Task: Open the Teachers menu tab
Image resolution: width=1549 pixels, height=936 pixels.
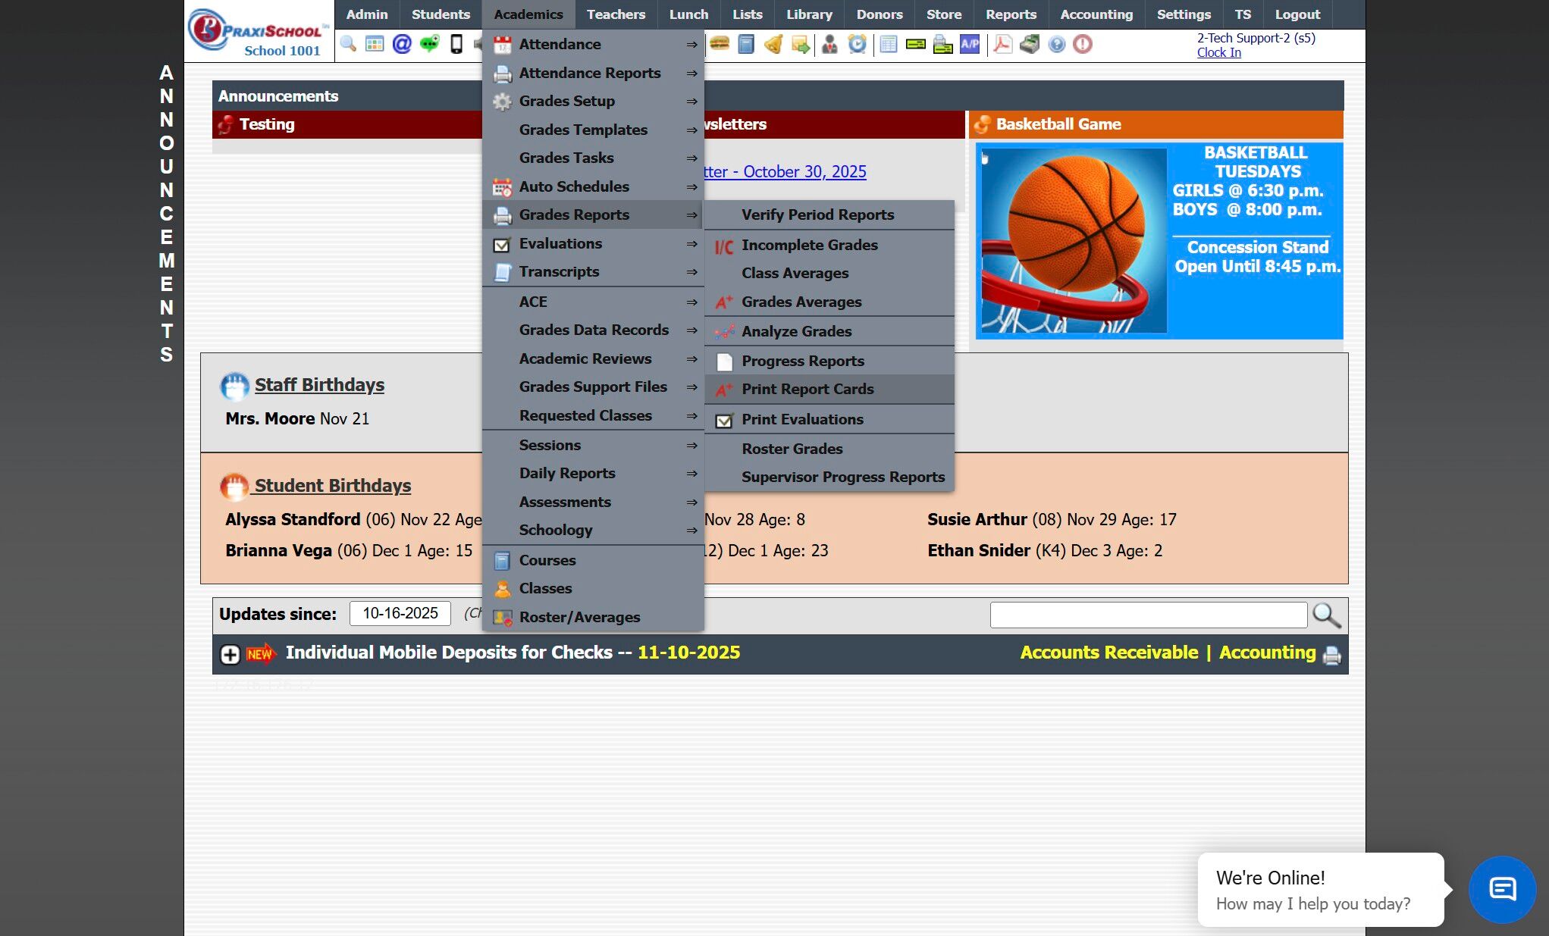Action: click(616, 14)
